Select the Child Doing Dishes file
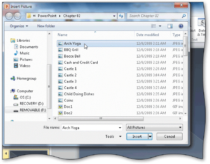 pyautogui.click(x=79, y=94)
